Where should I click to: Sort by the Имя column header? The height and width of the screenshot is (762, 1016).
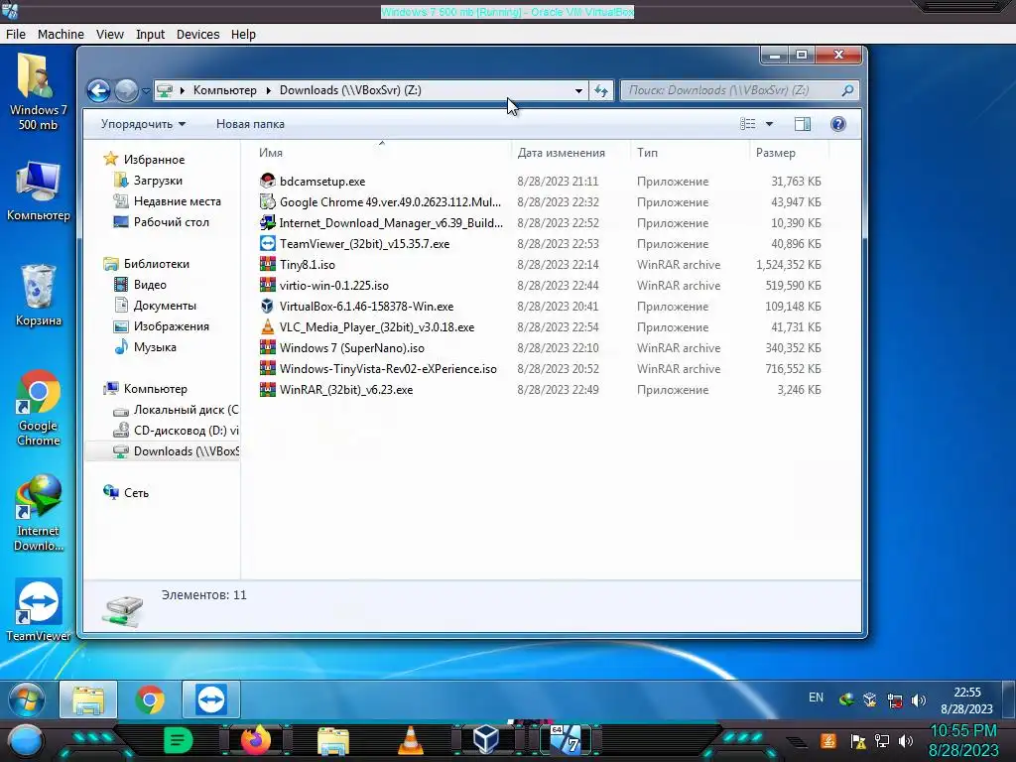(381, 152)
